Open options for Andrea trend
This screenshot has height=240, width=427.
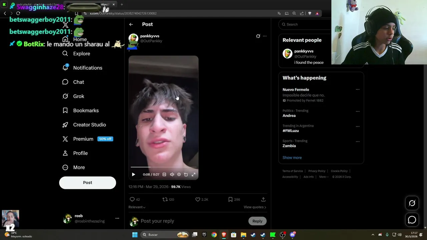pyautogui.click(x=358, y=111)
